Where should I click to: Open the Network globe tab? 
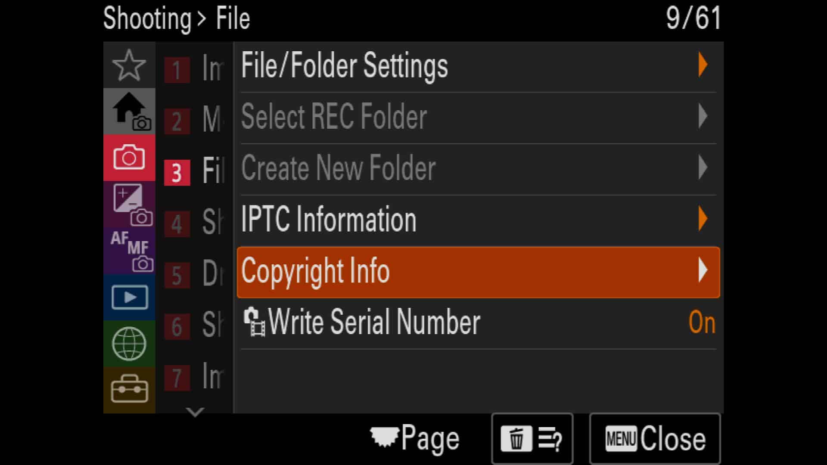tap(129, 344)
